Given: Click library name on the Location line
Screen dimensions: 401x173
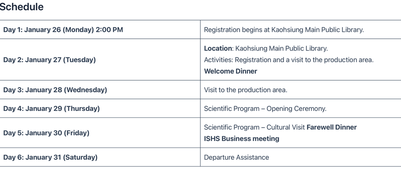Looking at the screenshot, I should 281,48.
